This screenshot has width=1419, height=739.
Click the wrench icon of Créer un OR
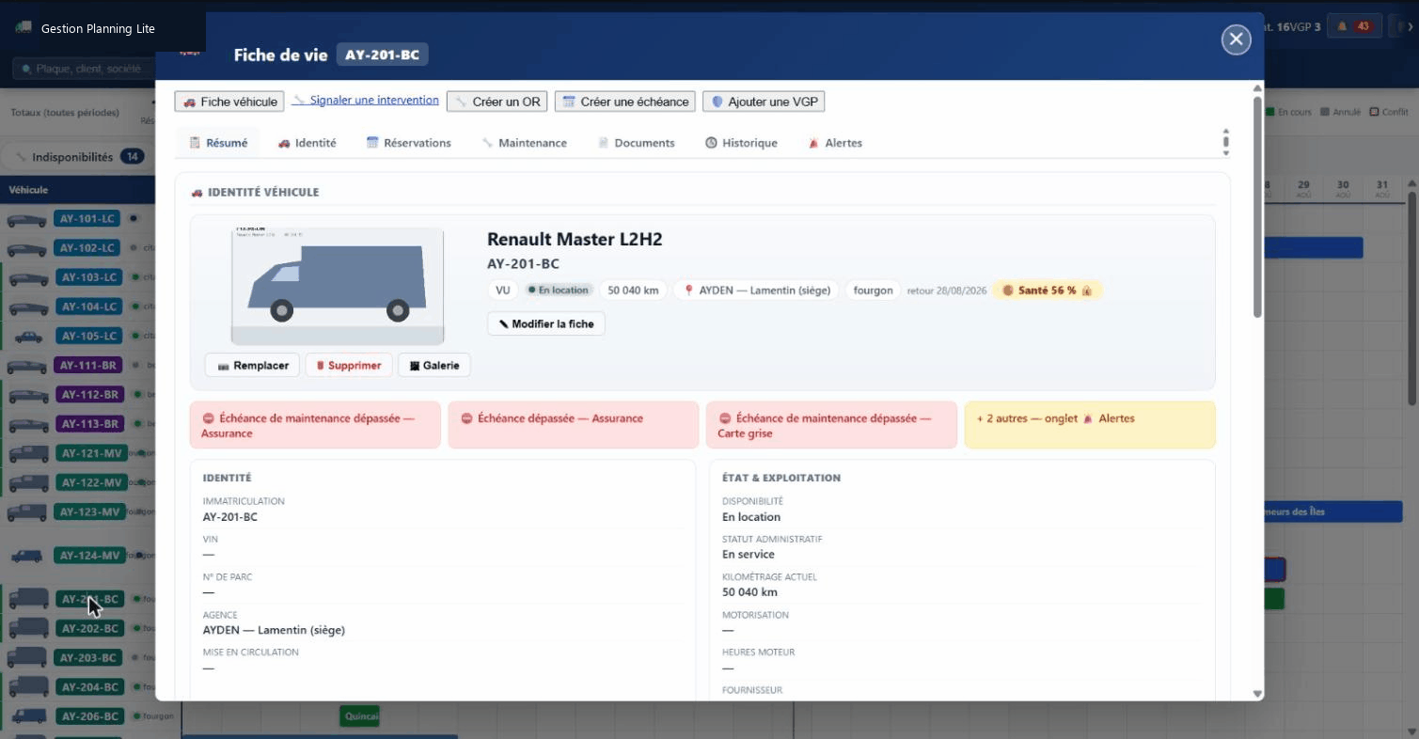pyautogui.click(x=460, y=102)
